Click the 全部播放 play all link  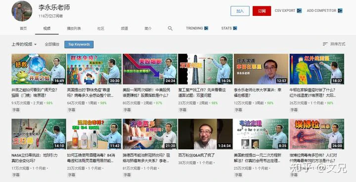[x=52, y=45]
